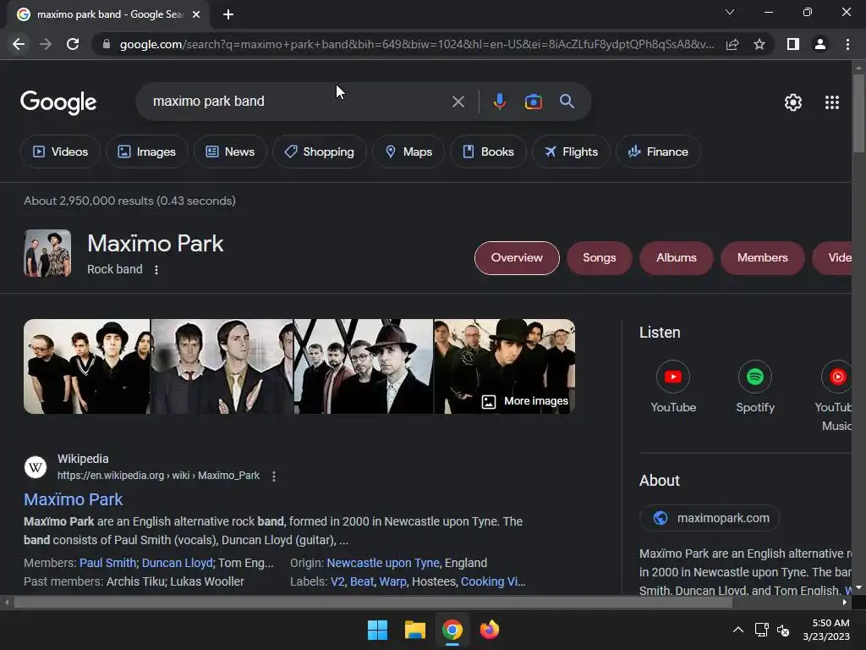This screenshot has height=650, width=866.
Task: Open a new browser tab
Action: (228, 14)
